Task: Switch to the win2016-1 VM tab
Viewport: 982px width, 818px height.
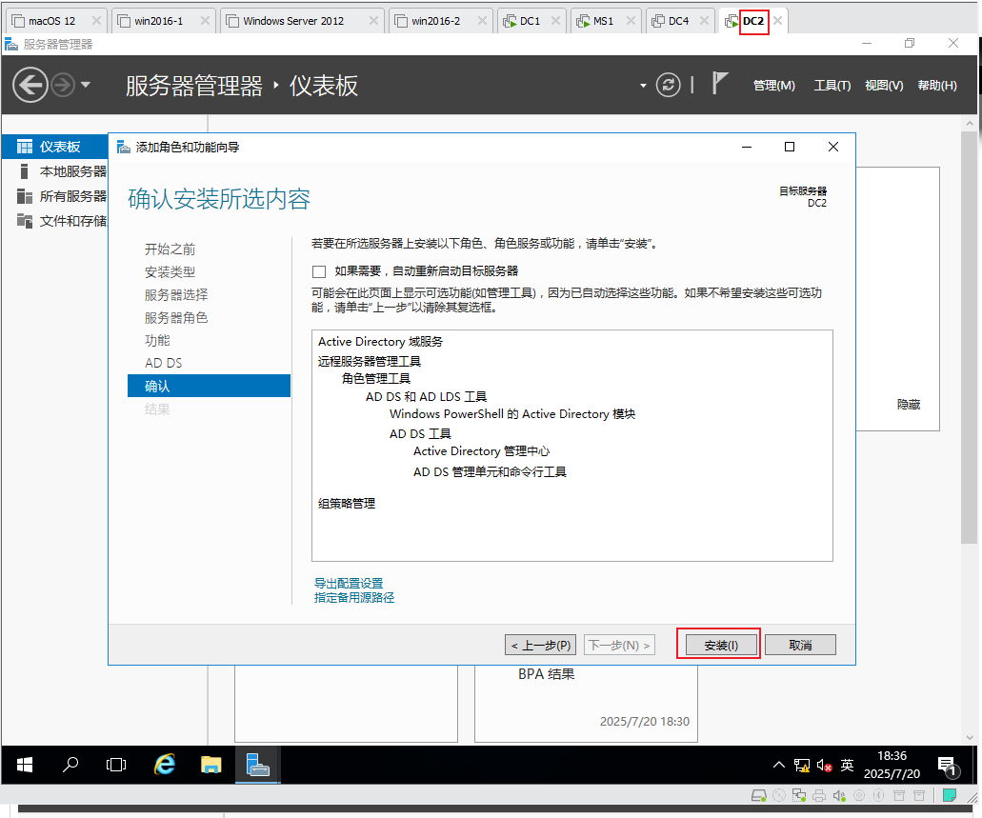Action: point(158,21)
